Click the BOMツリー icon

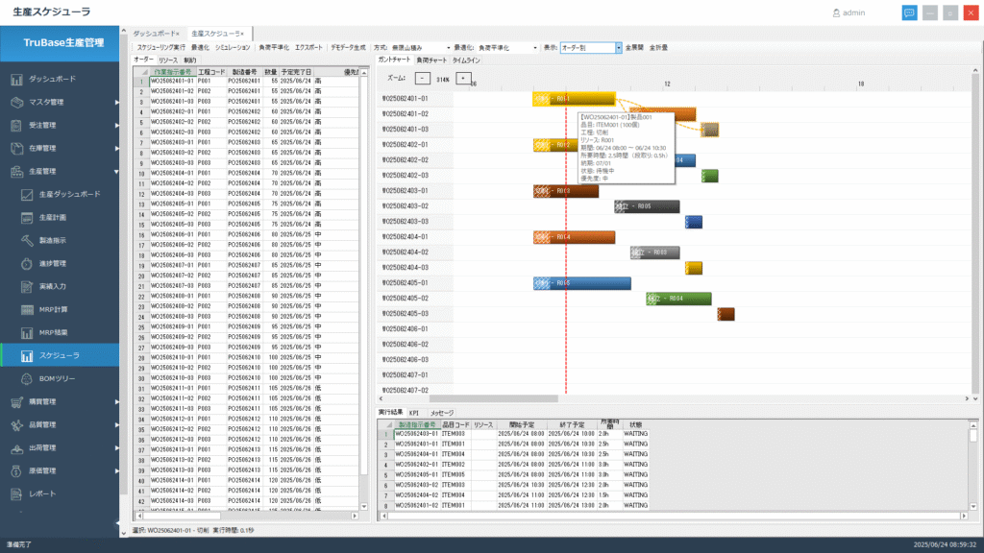[27, 378]
